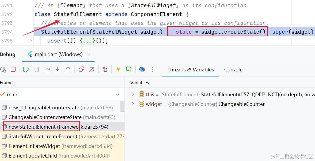Toggle Mute Breakpoints
The image size is (315, 161).
tap(92, 70)
